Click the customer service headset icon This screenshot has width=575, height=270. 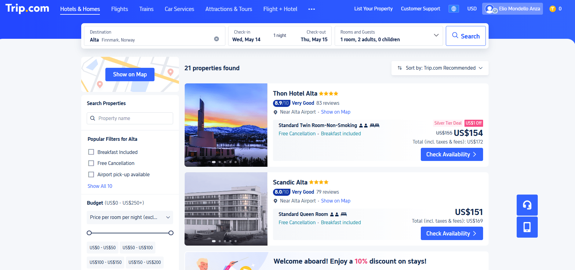tap(527, 205)
